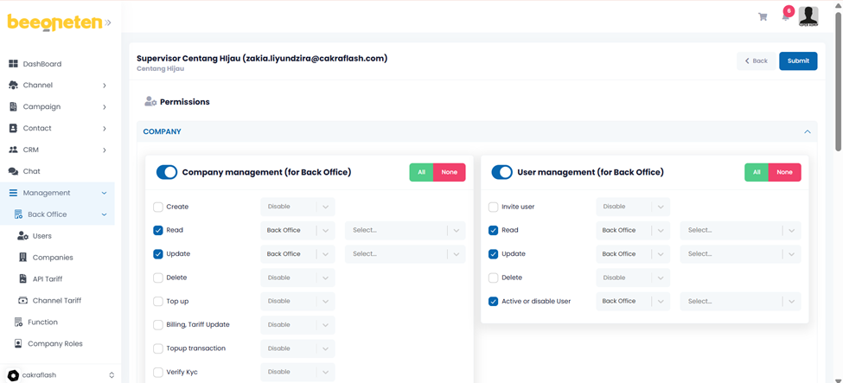Open the notifications bell icon
The width and height of the screenshot is (843, 383).
pos(785,16)
